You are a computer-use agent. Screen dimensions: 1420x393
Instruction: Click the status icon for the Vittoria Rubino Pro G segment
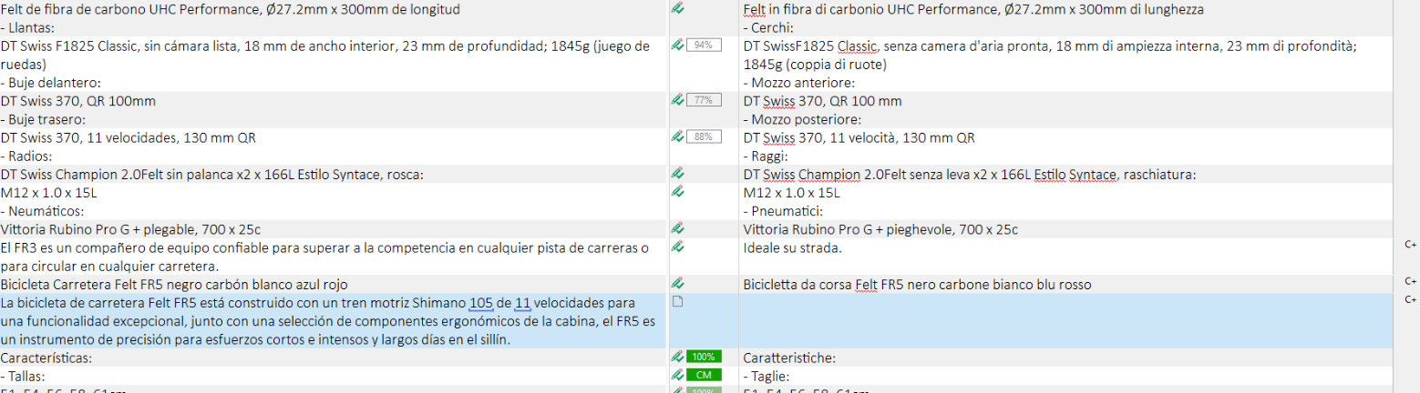(x=677, y=228)
